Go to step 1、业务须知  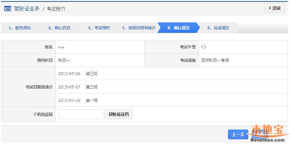(20, 28)
